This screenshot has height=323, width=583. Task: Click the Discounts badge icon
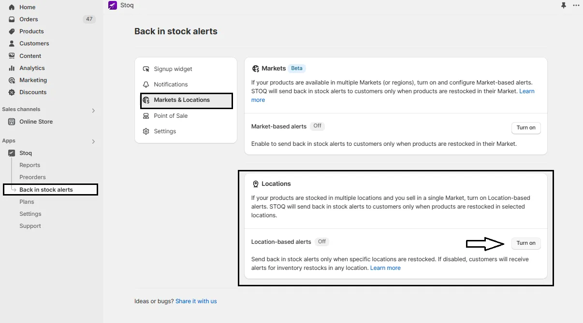click(x=12, y=92)
